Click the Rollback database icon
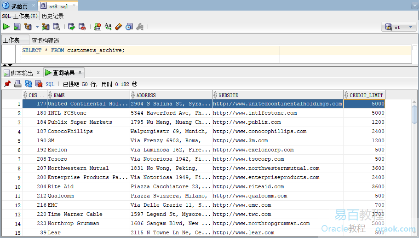This screenshot has width=419, height=238. click(82, 27)
